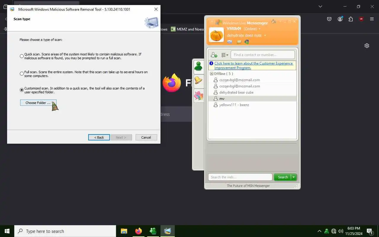Click the volume speaker tray icon
The image size is (379, 237).
(341, 231)
